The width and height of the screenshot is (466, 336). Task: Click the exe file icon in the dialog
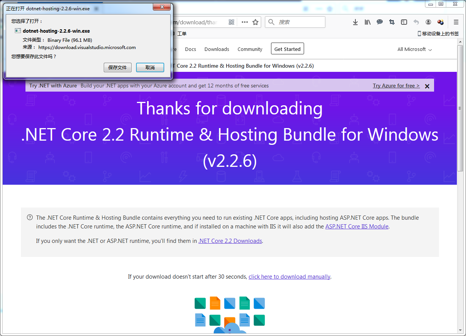click(17, 31)
